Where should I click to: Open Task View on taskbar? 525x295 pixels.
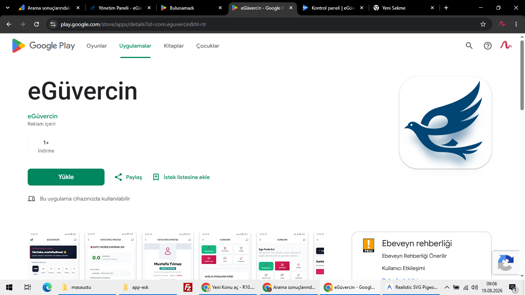pos(28,287)
